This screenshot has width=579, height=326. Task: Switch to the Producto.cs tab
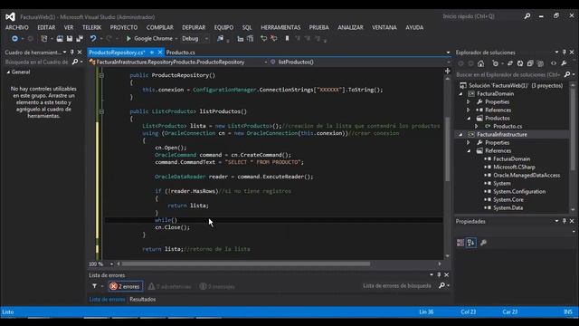click(181, 53)
